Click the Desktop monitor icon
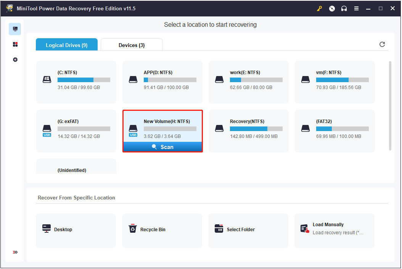This screenshot has width=402, height=269. [47, 228]
